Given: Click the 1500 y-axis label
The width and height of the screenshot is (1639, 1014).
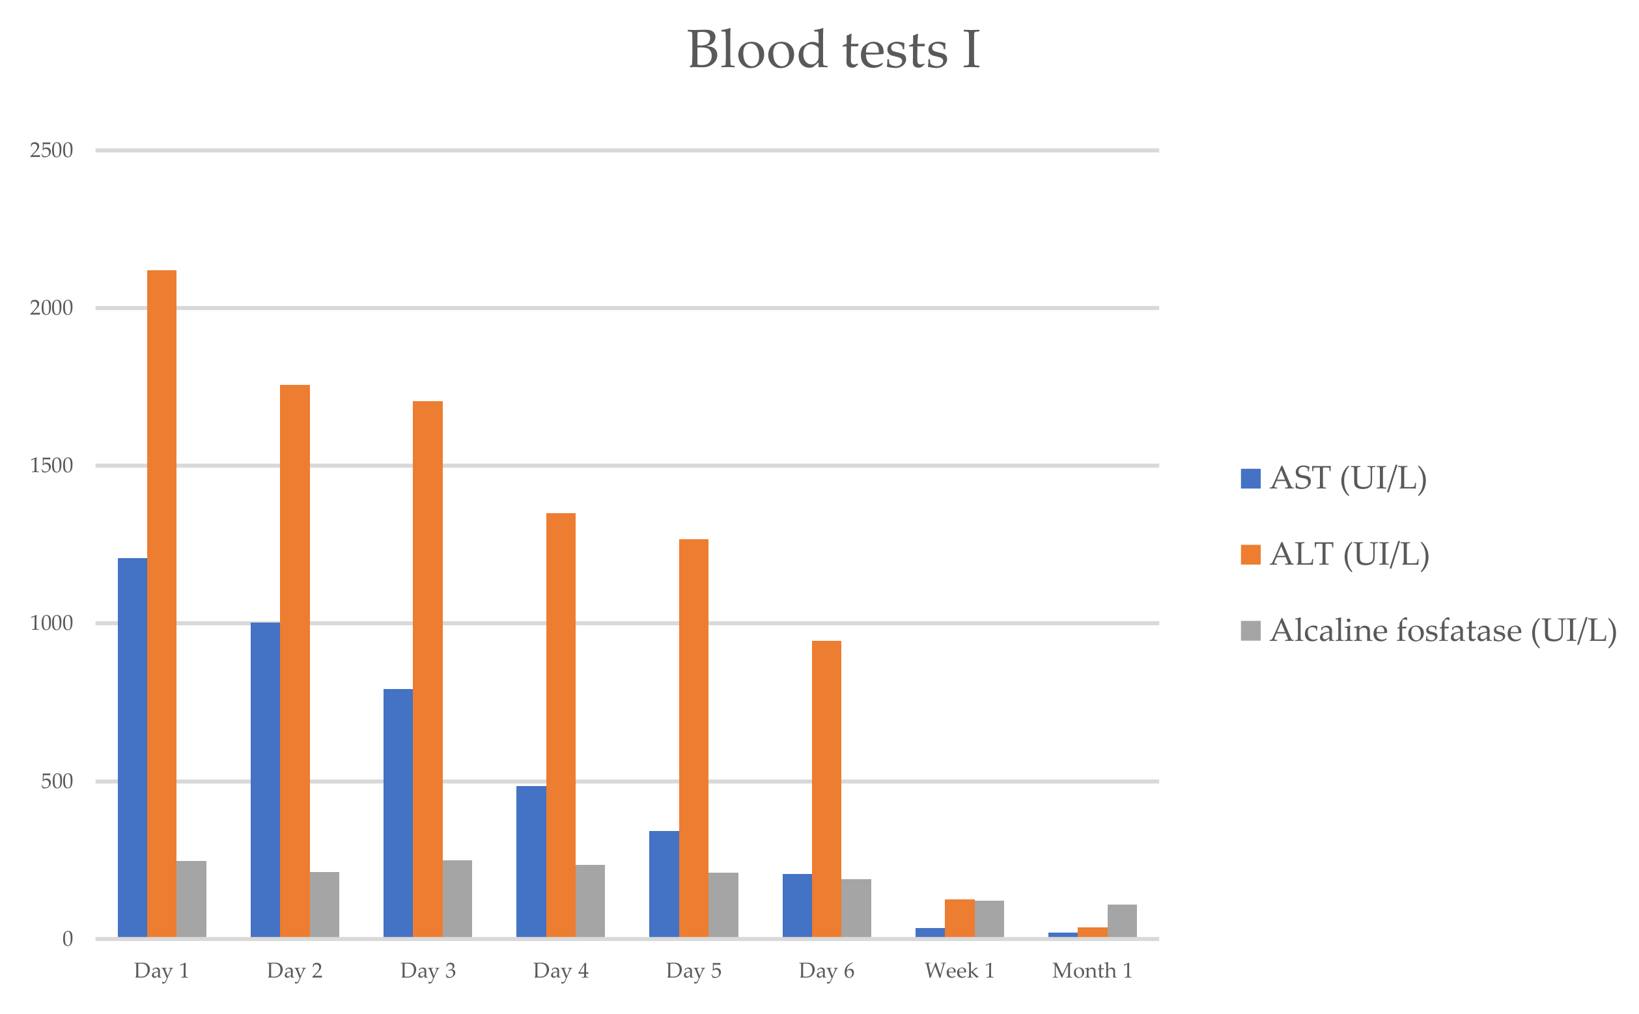Looking at the screenshot, I should click(51, 466).
